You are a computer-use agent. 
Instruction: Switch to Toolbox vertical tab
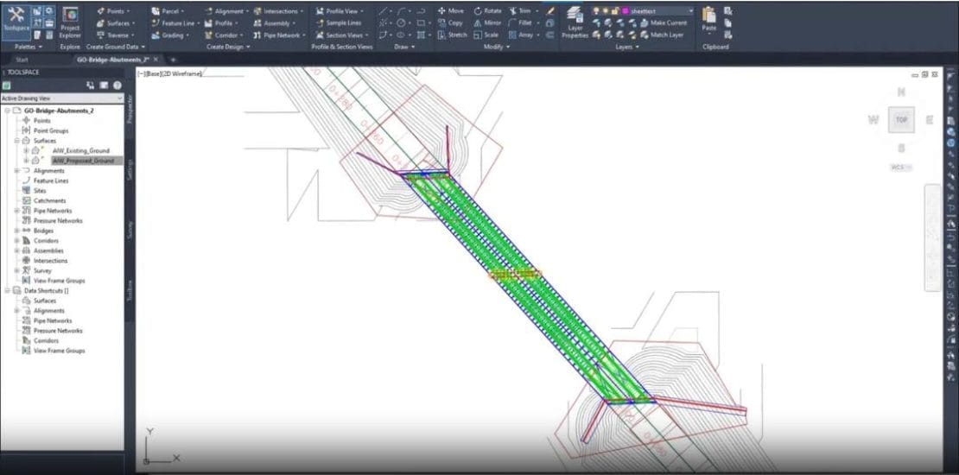coord(130,290)
